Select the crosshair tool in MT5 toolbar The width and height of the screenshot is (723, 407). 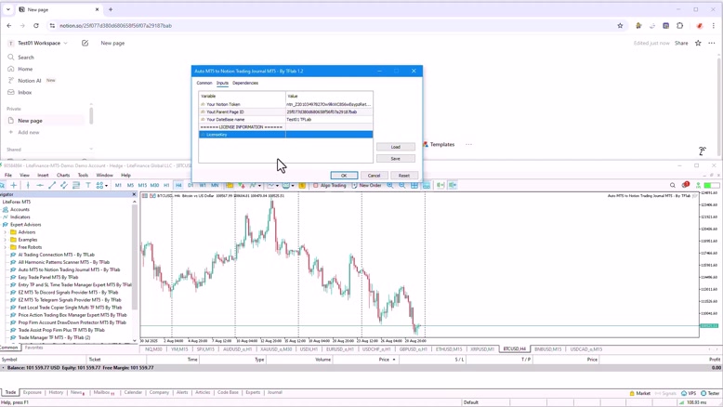tap(15, 185)
